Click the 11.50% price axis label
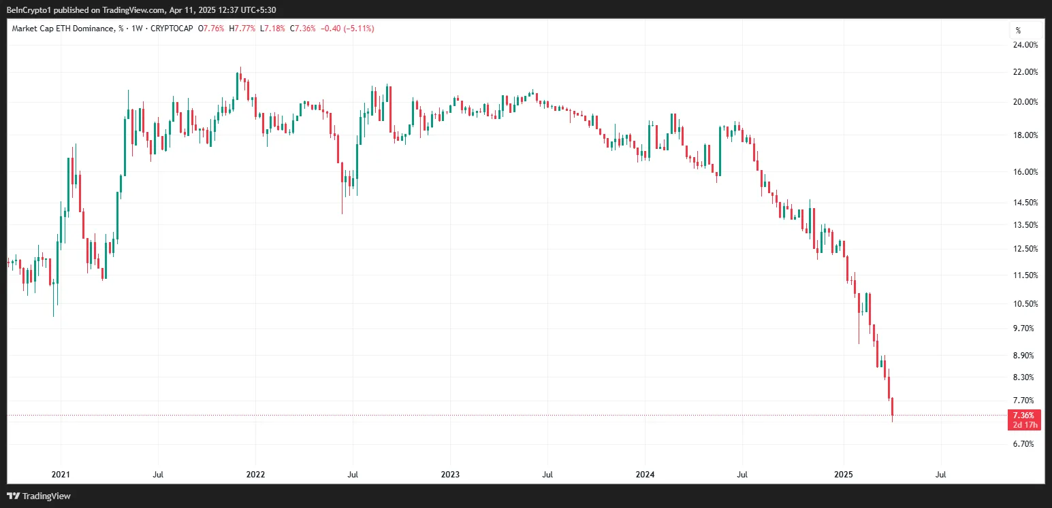The image size is (1052, 508). coord(1025,275)
